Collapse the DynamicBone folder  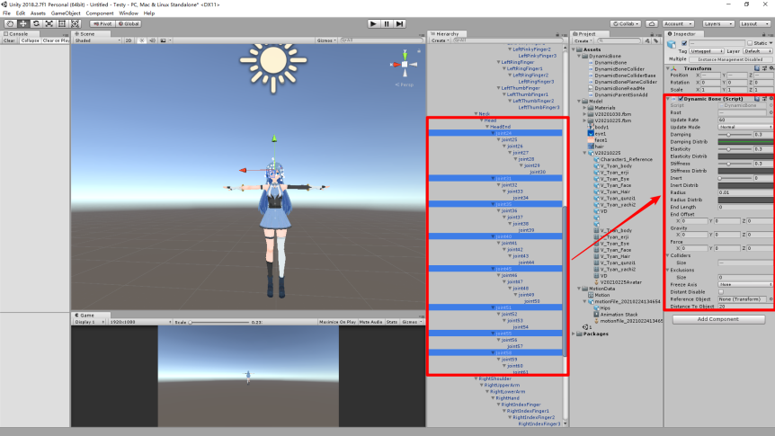(x=580, y=57)
